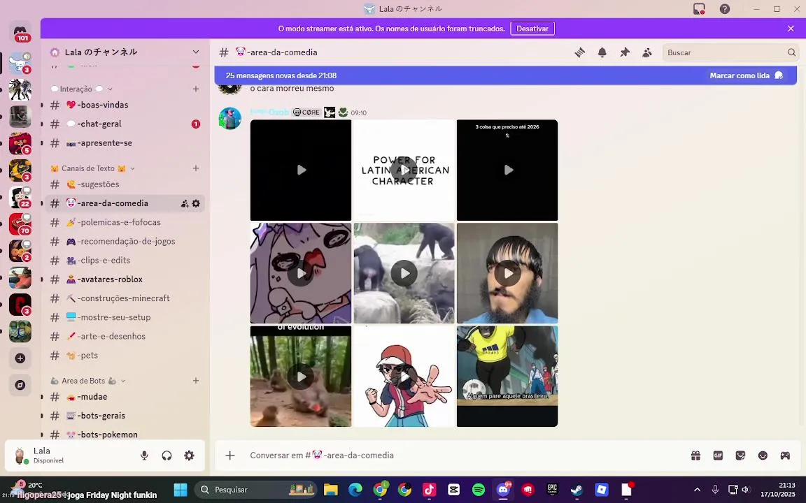
Task: Open File Explorer from the taskbar
Action: pos(330,490)
